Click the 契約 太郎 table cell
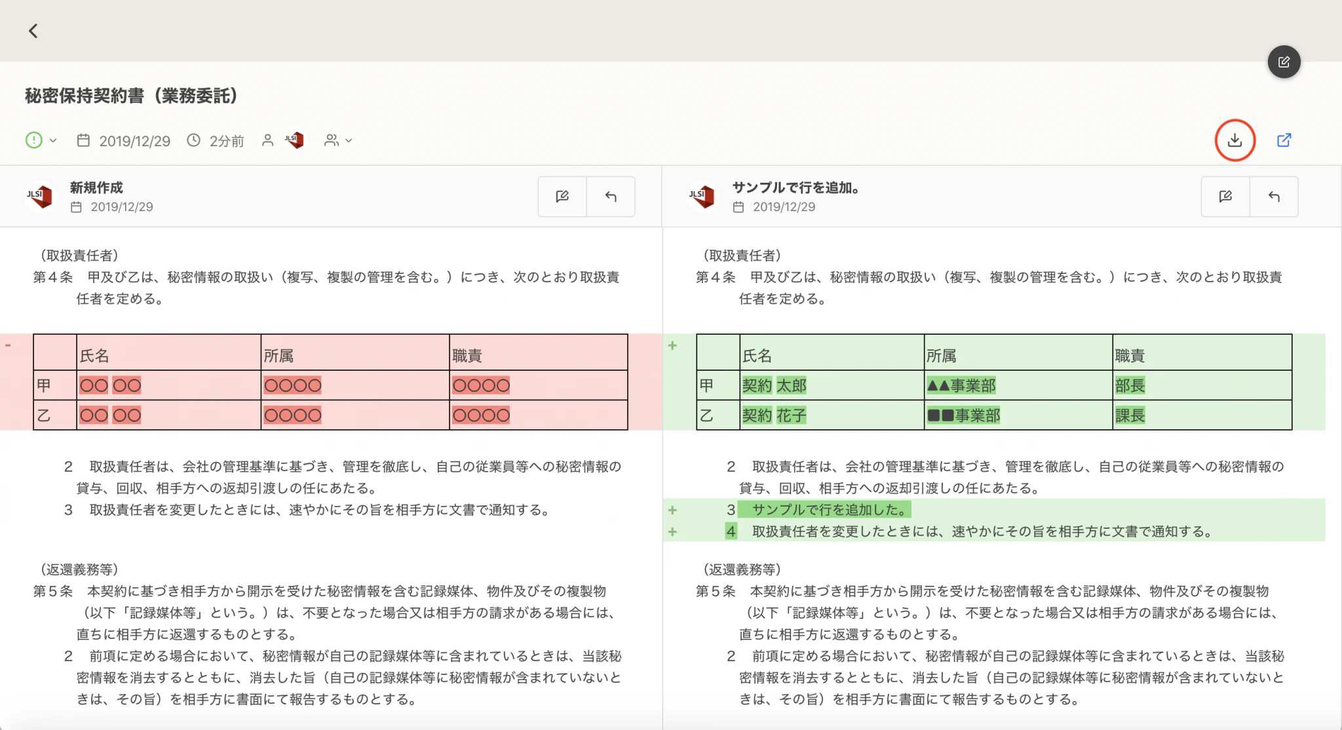1342x730 pixels. [775, 385]
